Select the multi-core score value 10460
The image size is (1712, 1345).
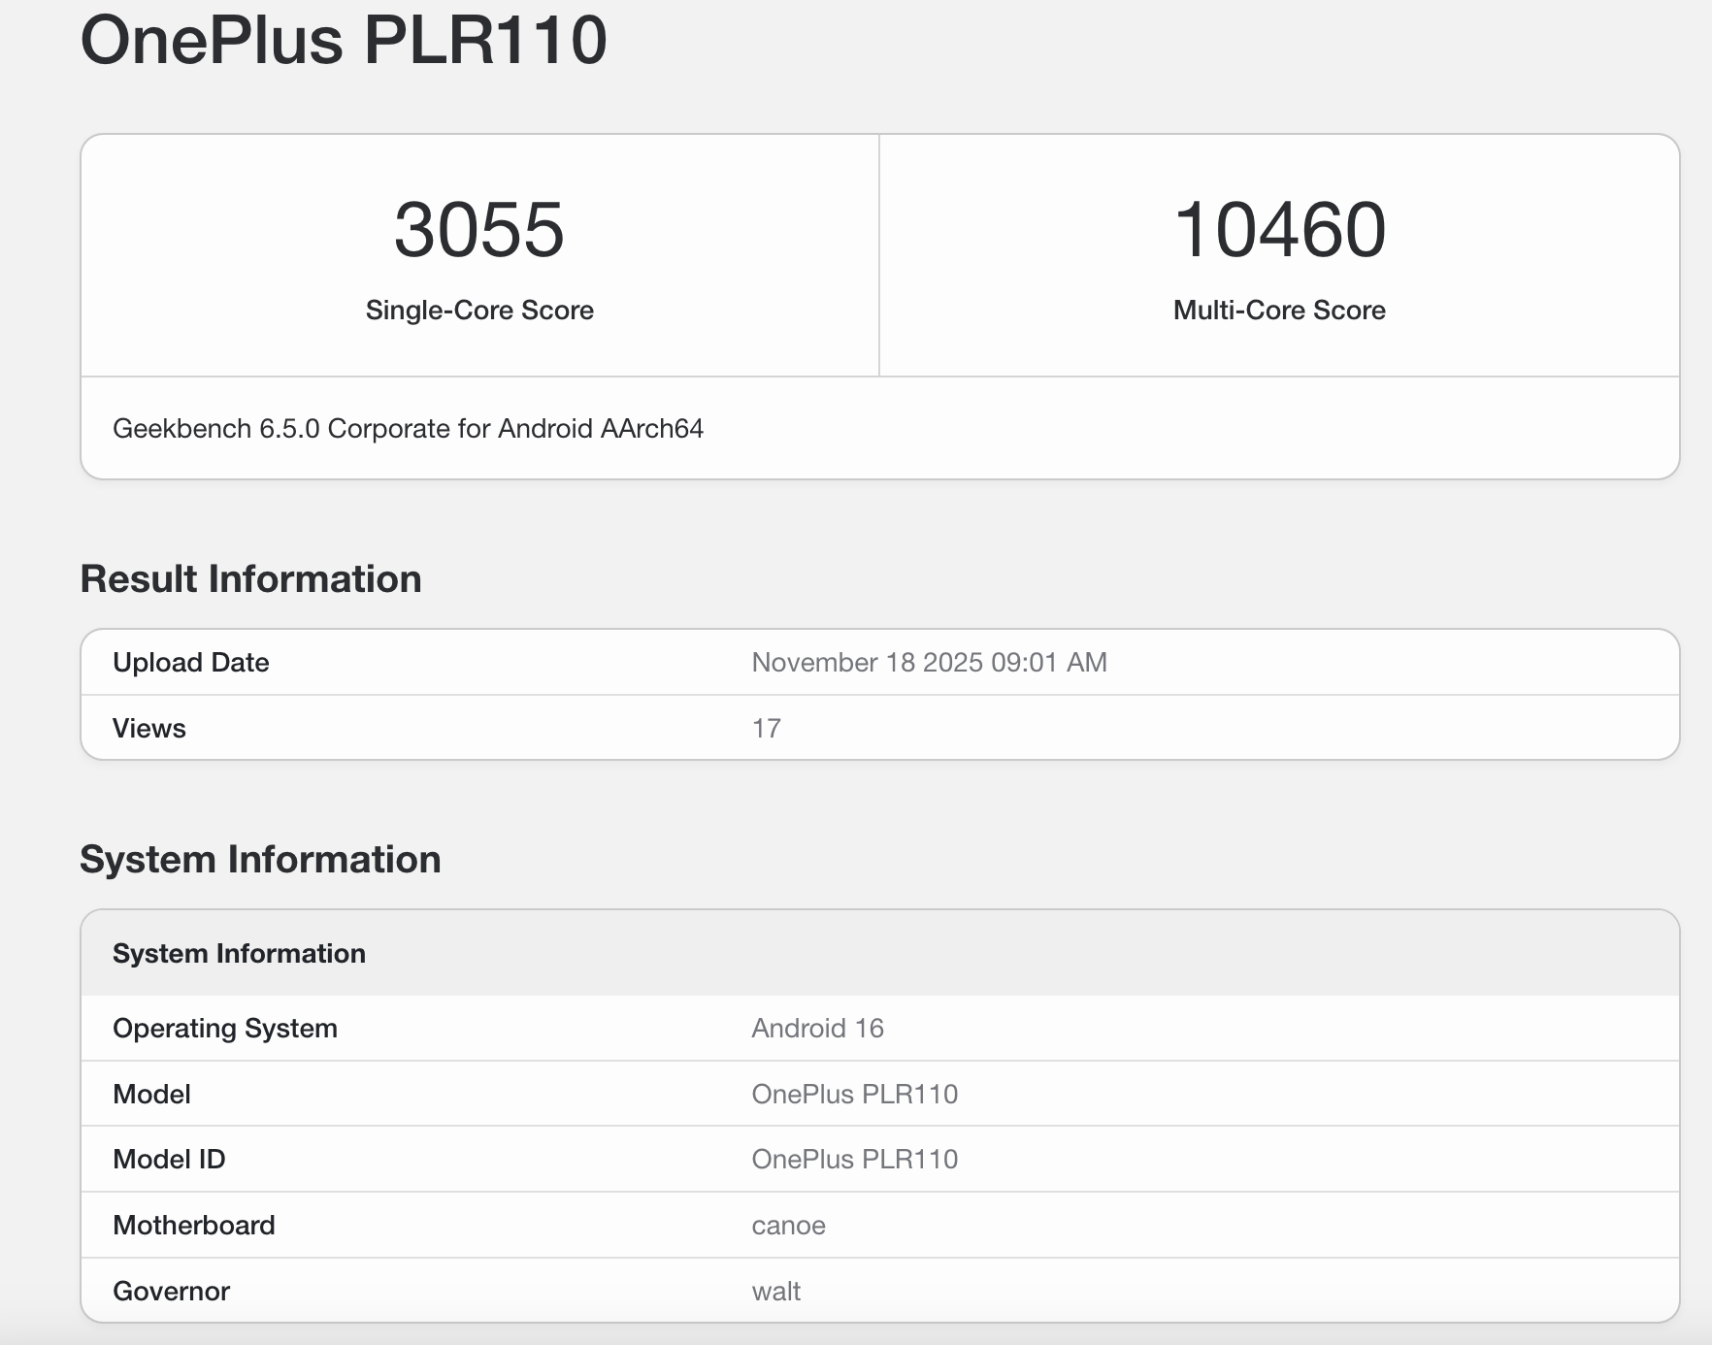coord(1279,230)
